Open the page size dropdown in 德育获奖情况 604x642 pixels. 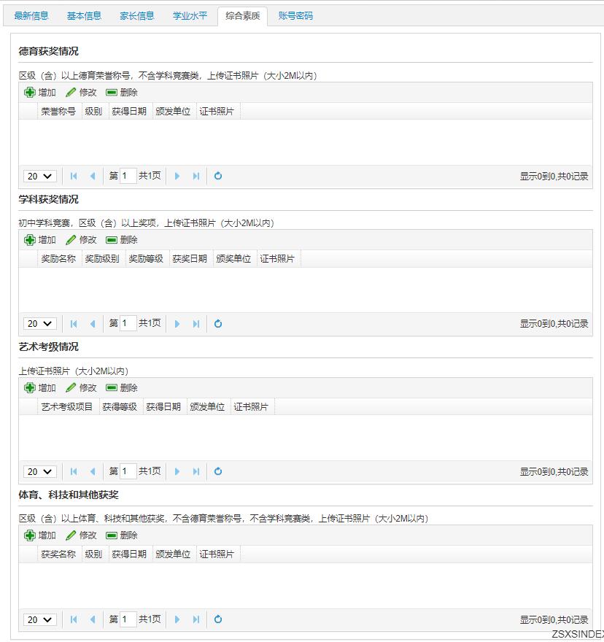click(x=39, y=176)
